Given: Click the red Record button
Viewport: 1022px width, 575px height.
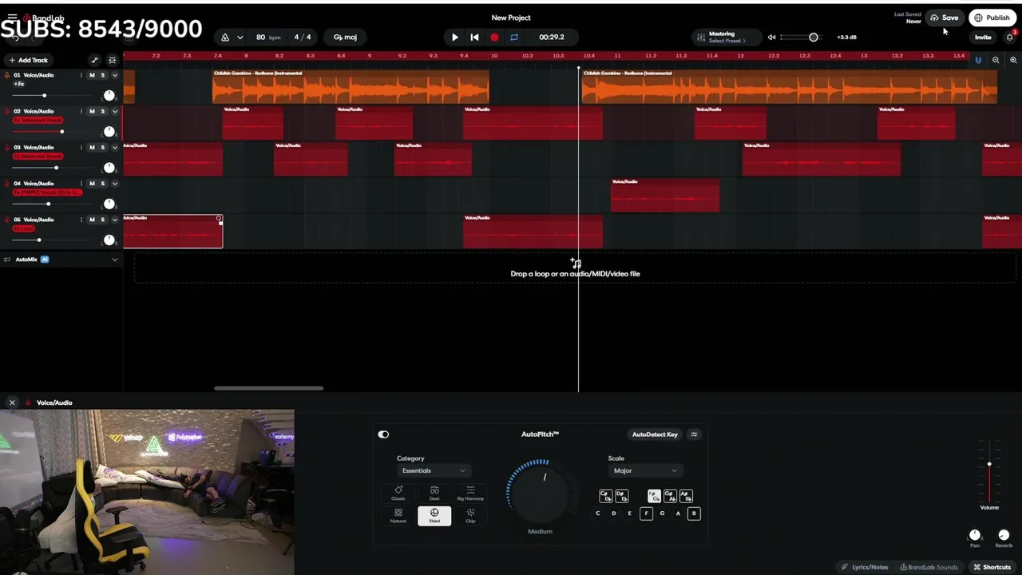Looking at the screenshot, I should [x=494, y=37].
